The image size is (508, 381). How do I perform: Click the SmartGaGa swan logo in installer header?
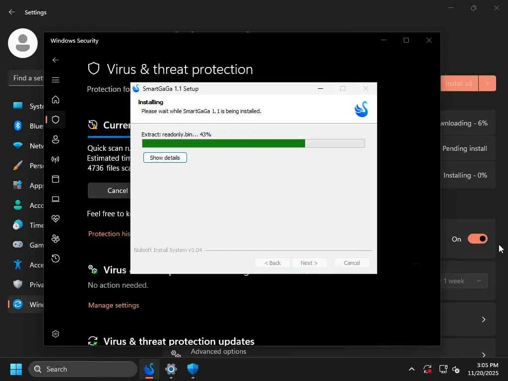361,109
